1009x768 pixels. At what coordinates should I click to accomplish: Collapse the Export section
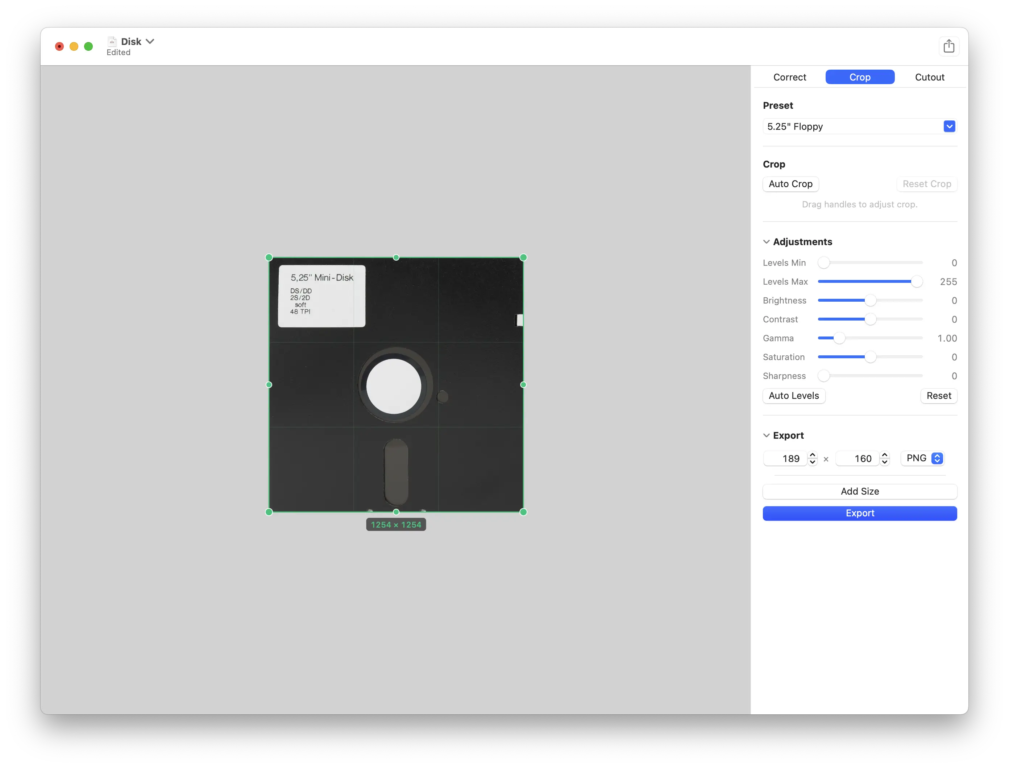pyautogui.click(x=766, y=435)
